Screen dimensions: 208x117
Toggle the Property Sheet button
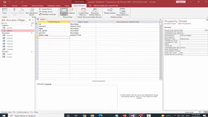tap(64, 12)
